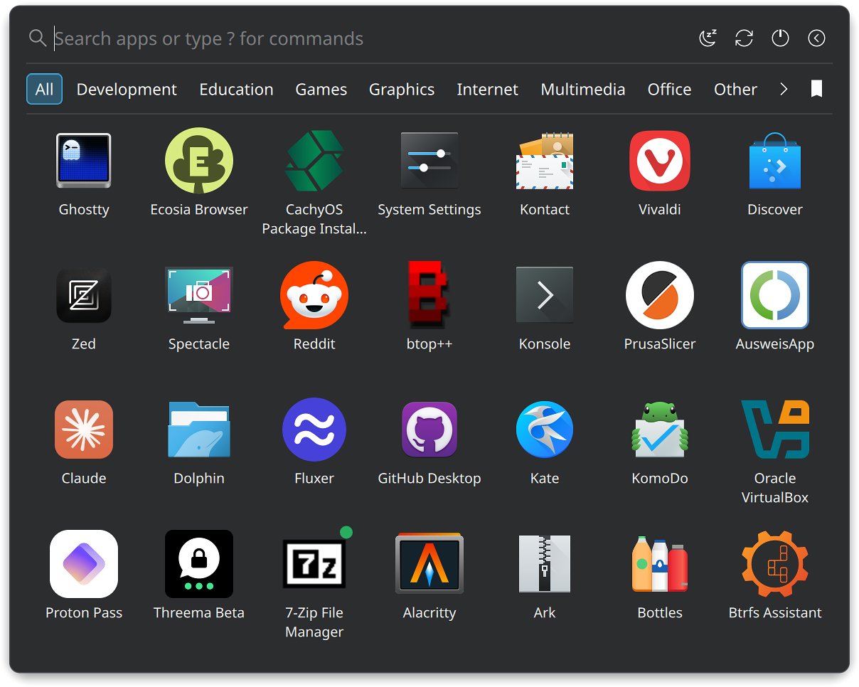Switch to the Development category
This screenshot has height=687, width=859.
[127, 89]
